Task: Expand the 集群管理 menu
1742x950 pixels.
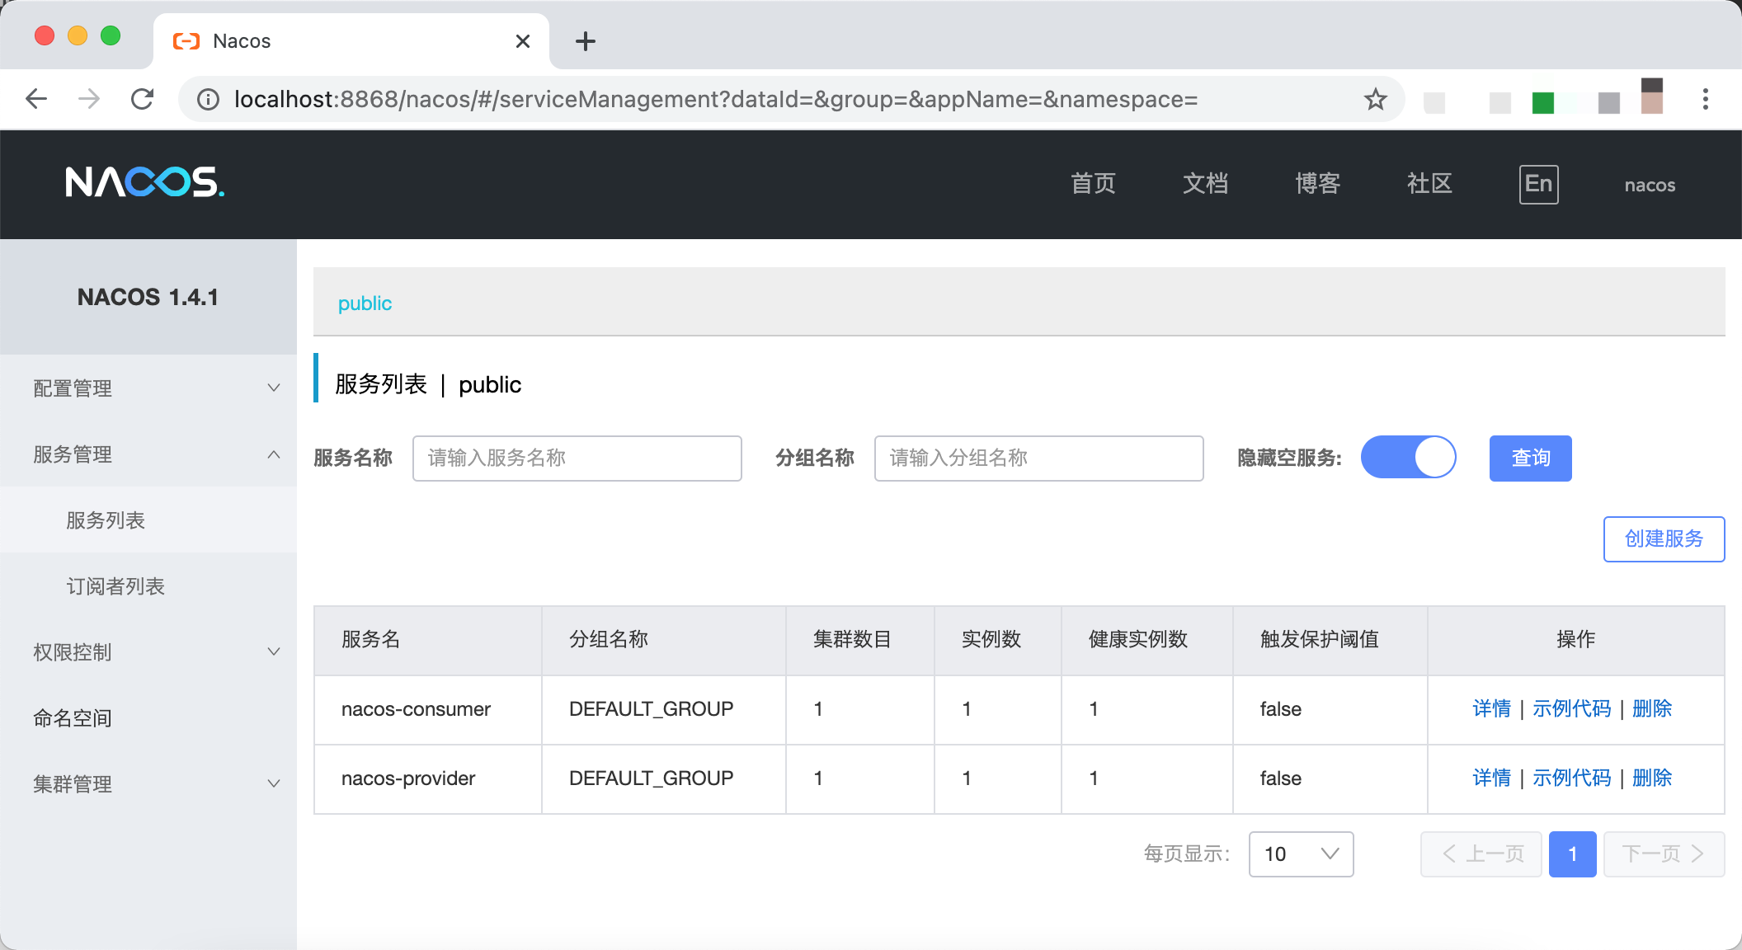Action: pos(148,783)
